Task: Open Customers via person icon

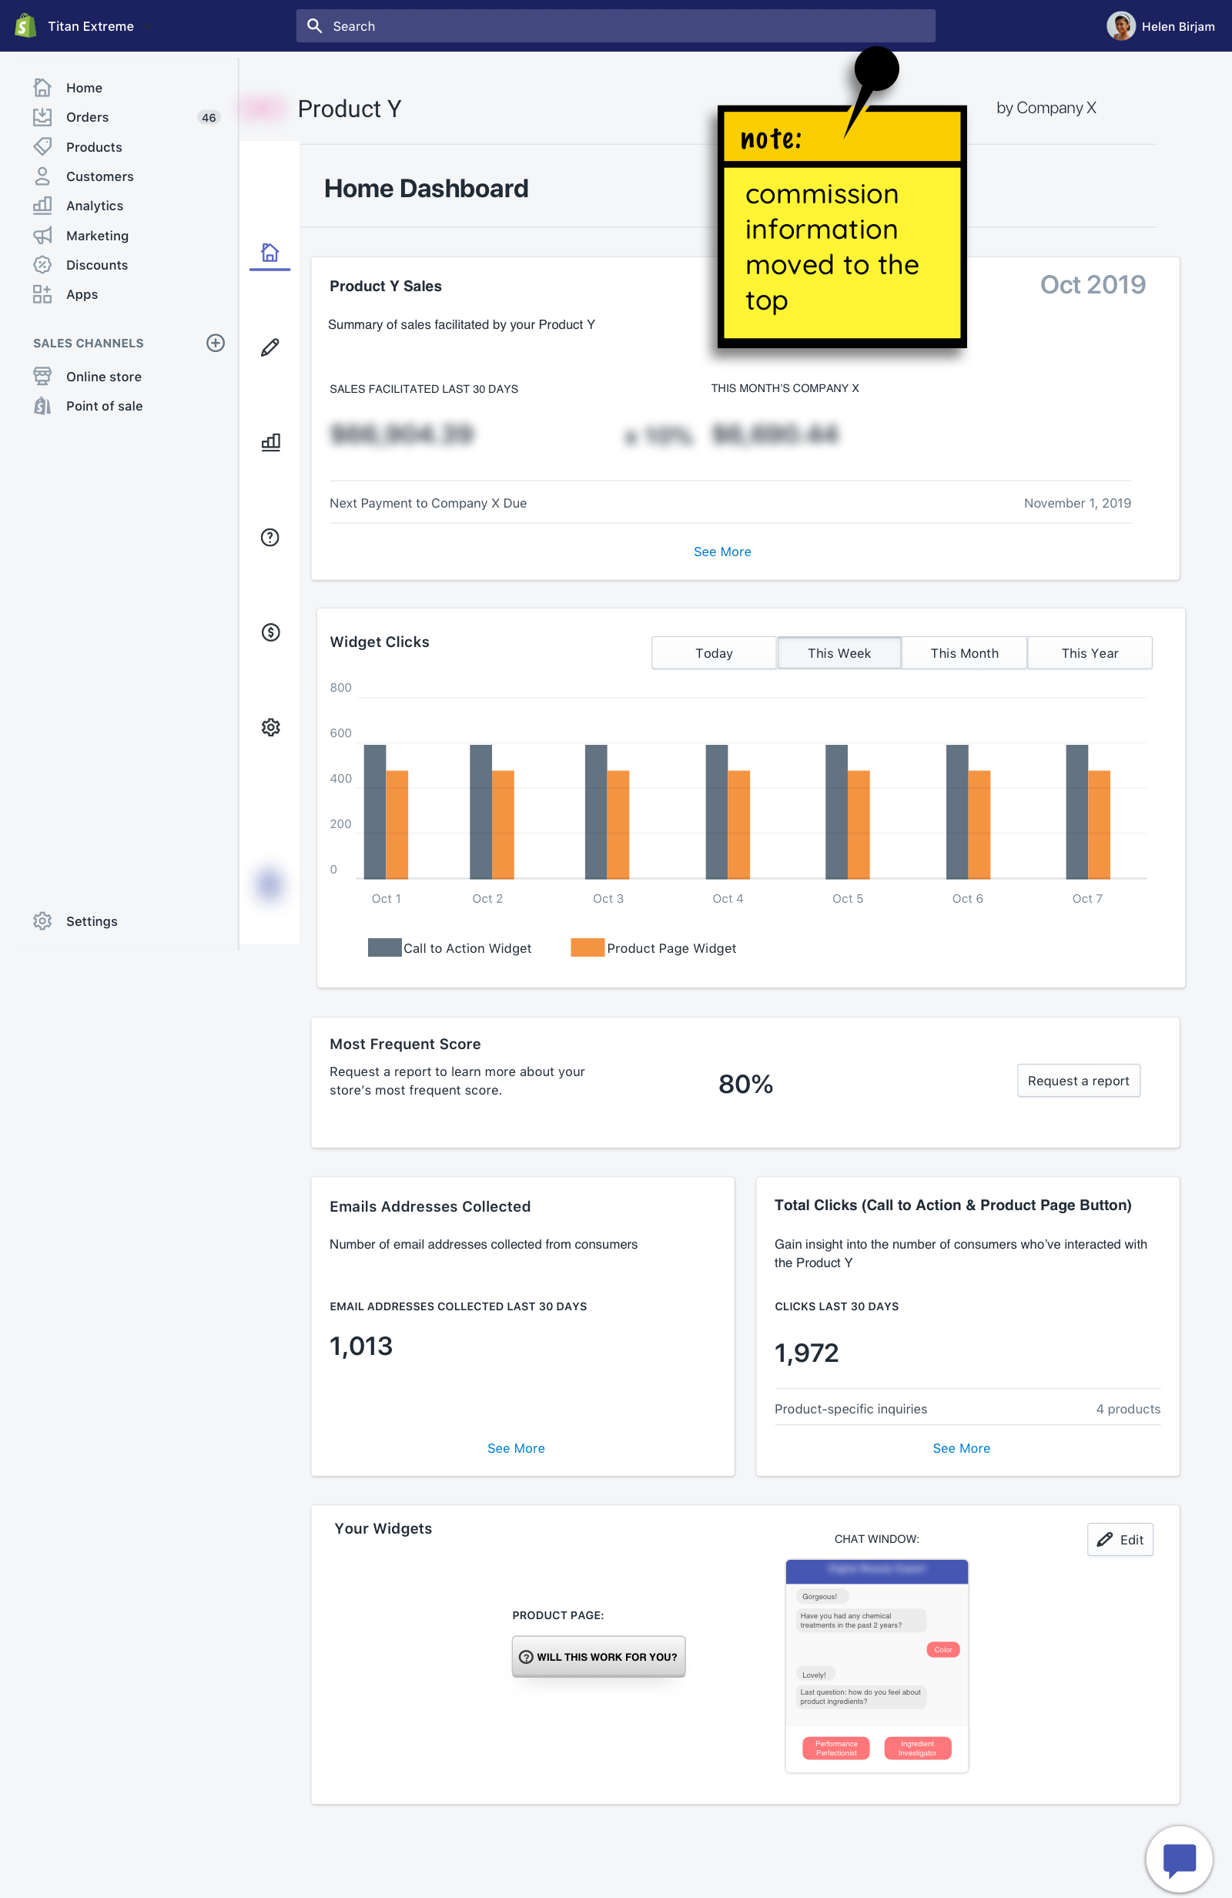Action: (x=43, y=176)
